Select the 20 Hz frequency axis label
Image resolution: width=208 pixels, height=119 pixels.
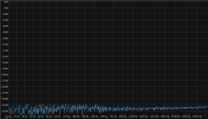(x=8, y=116)
